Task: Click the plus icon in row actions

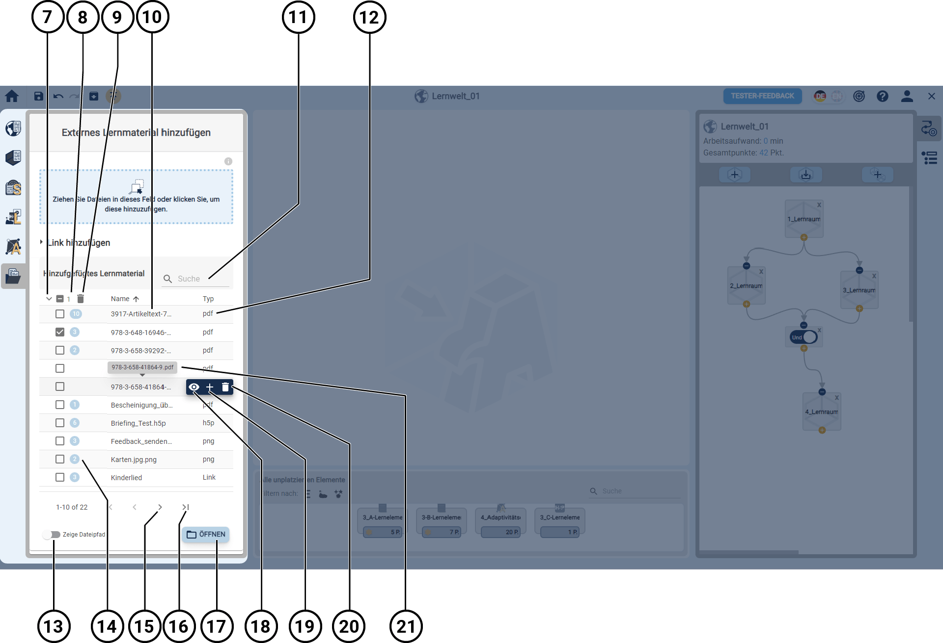Action: click(210, 387)
